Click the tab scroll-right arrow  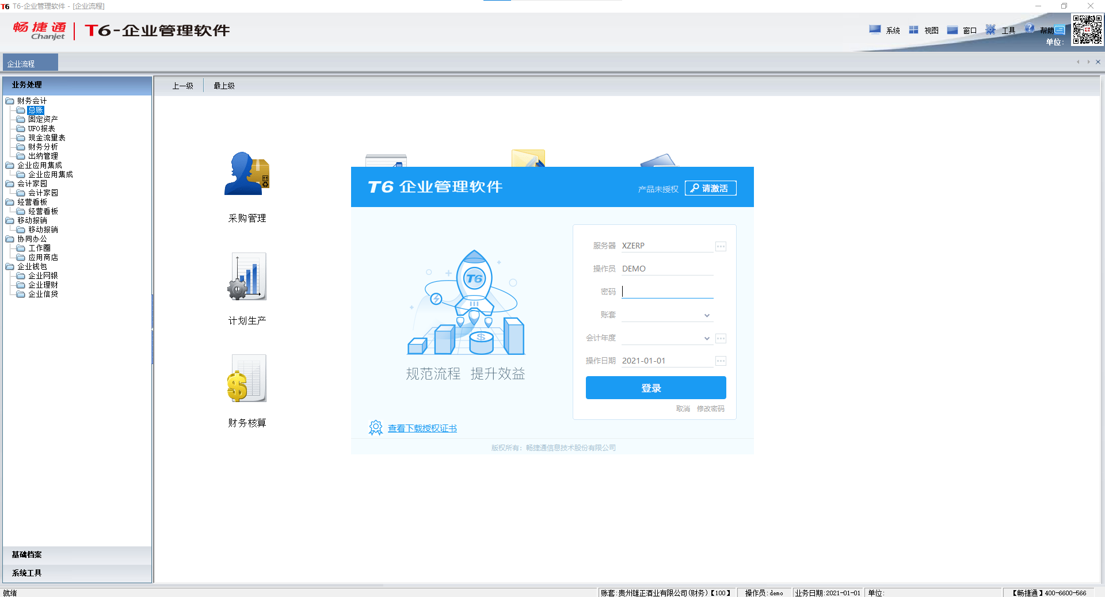coord(1088,62)
